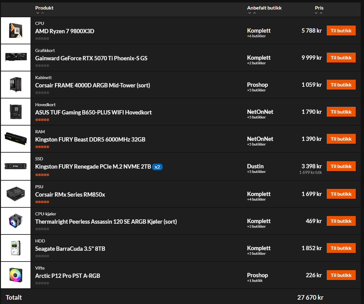Open Komplett store for Seagate HDD
The width and height of the screenshot is (364, 304).
coord(259,248)
